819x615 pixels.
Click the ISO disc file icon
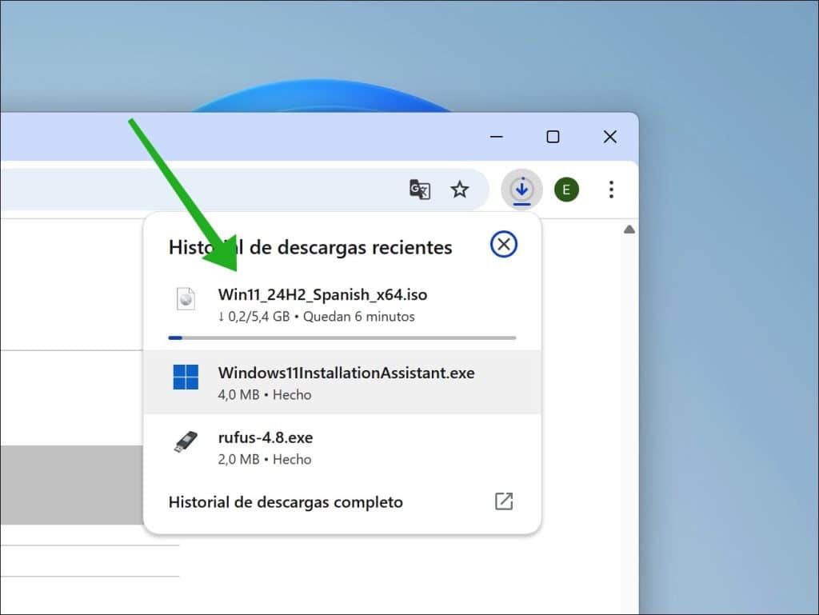[186, 298]
